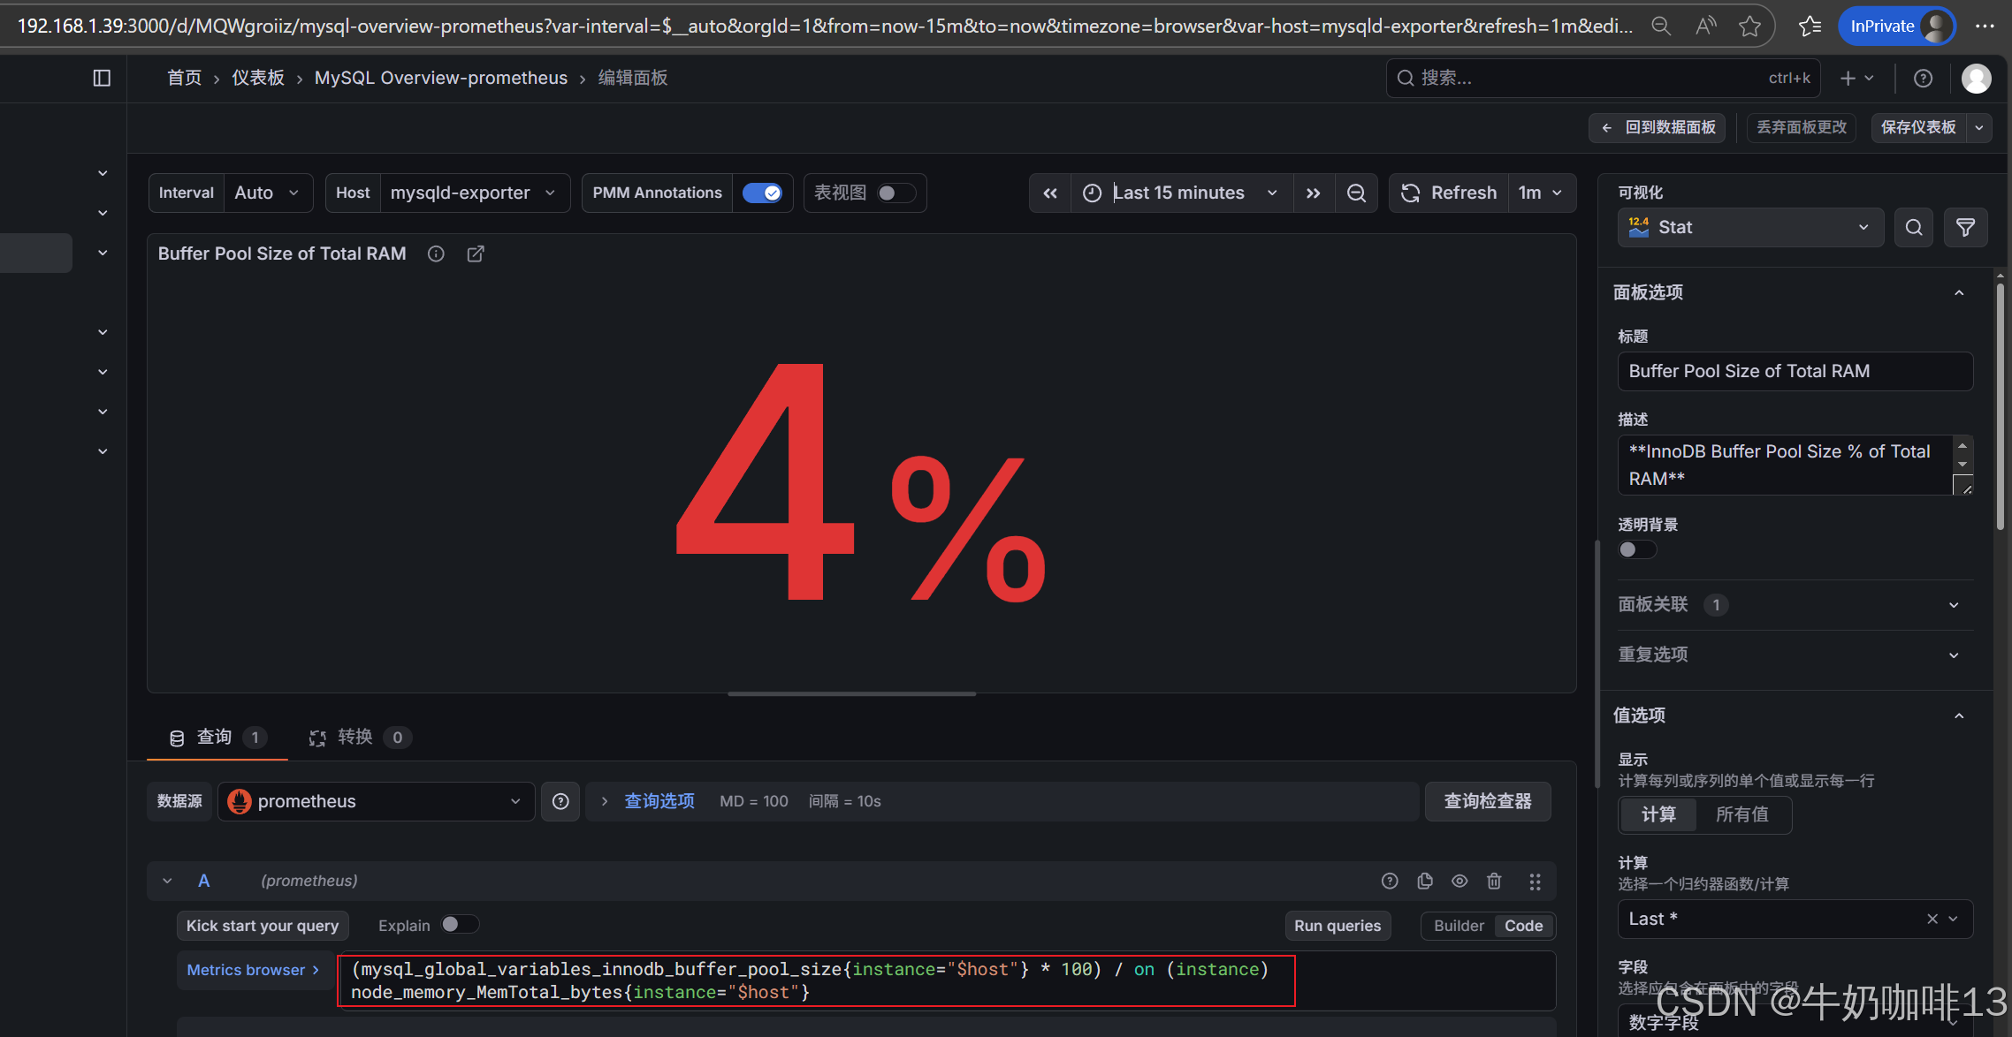This screenshot has width=2012, height=1037.
Task: Click the 标题 panel title input field
Action: click(x=1795, y=371)
